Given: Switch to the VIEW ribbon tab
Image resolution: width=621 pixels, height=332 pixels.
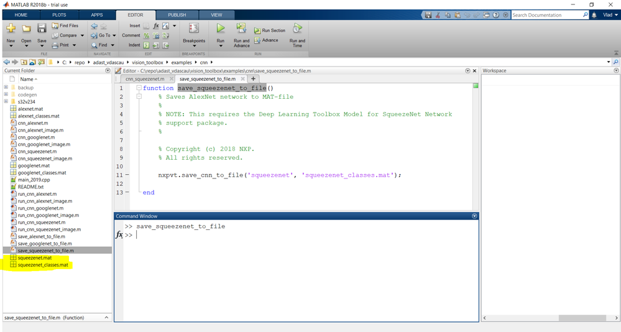Looking at the screenshot, I should [x=216, y=15].
